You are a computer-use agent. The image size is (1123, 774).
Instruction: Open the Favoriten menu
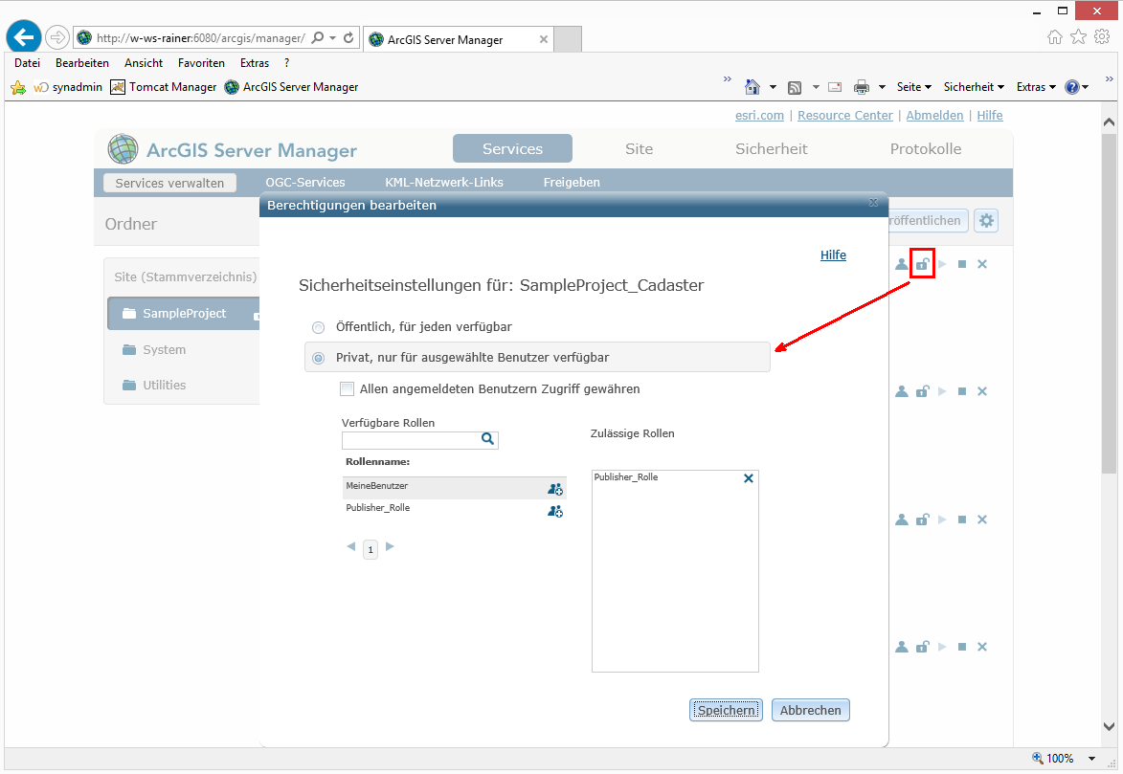point(201,62)
